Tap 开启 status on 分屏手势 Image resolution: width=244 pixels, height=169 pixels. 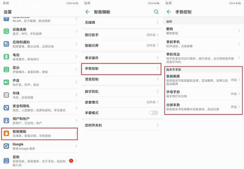click(x=234, y=107)
